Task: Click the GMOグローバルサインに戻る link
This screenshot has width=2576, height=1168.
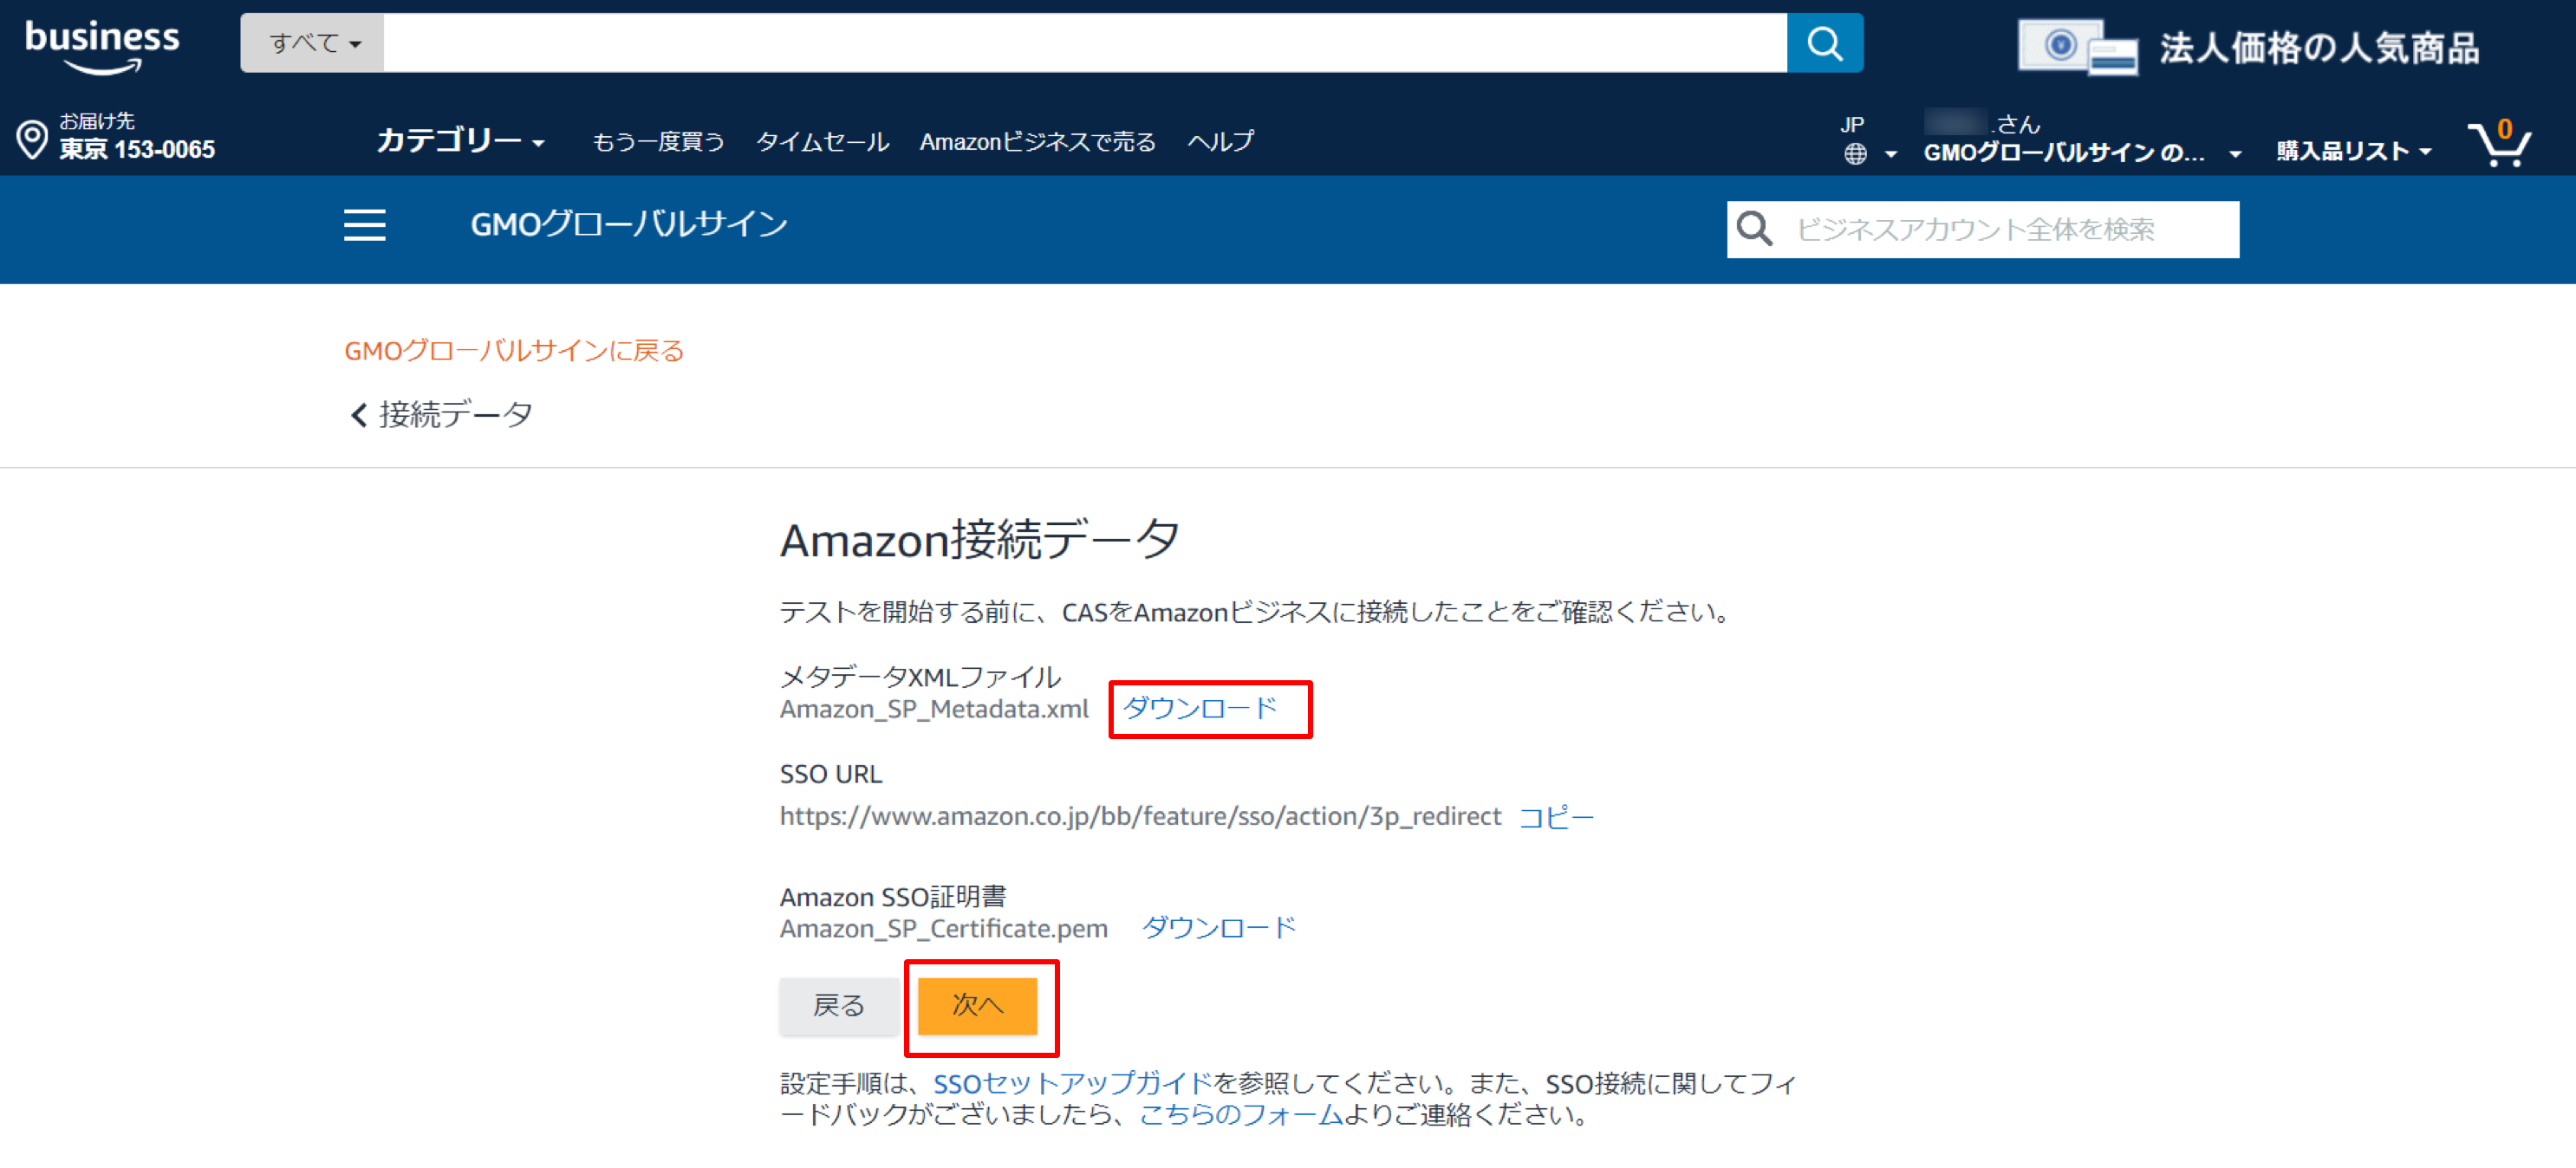Action: [514, 351]
